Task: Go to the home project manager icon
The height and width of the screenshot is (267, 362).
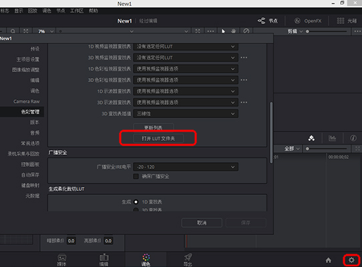Action: [x=329, y=260]
